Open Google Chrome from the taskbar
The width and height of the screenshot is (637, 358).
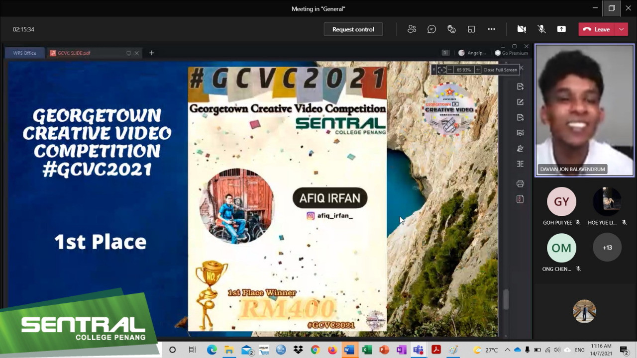(x=315, y=350)
